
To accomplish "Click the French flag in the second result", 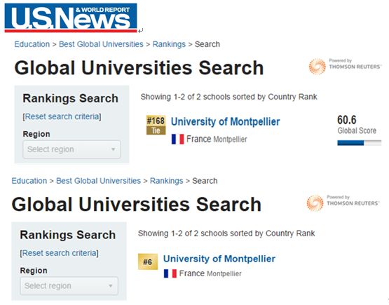I will (x=170, y=273).
